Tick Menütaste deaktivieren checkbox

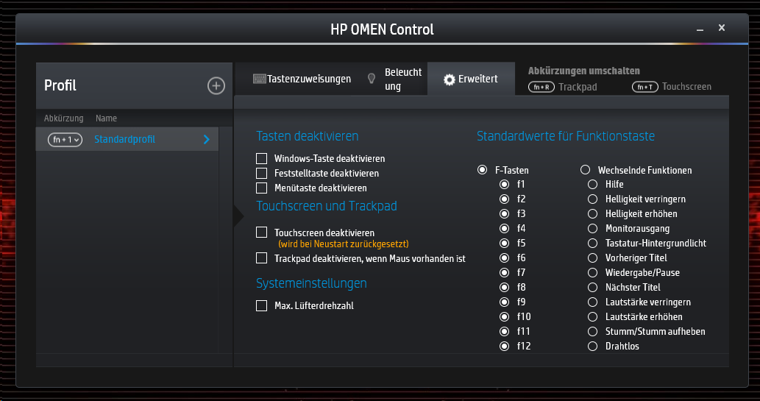point(262,188)
